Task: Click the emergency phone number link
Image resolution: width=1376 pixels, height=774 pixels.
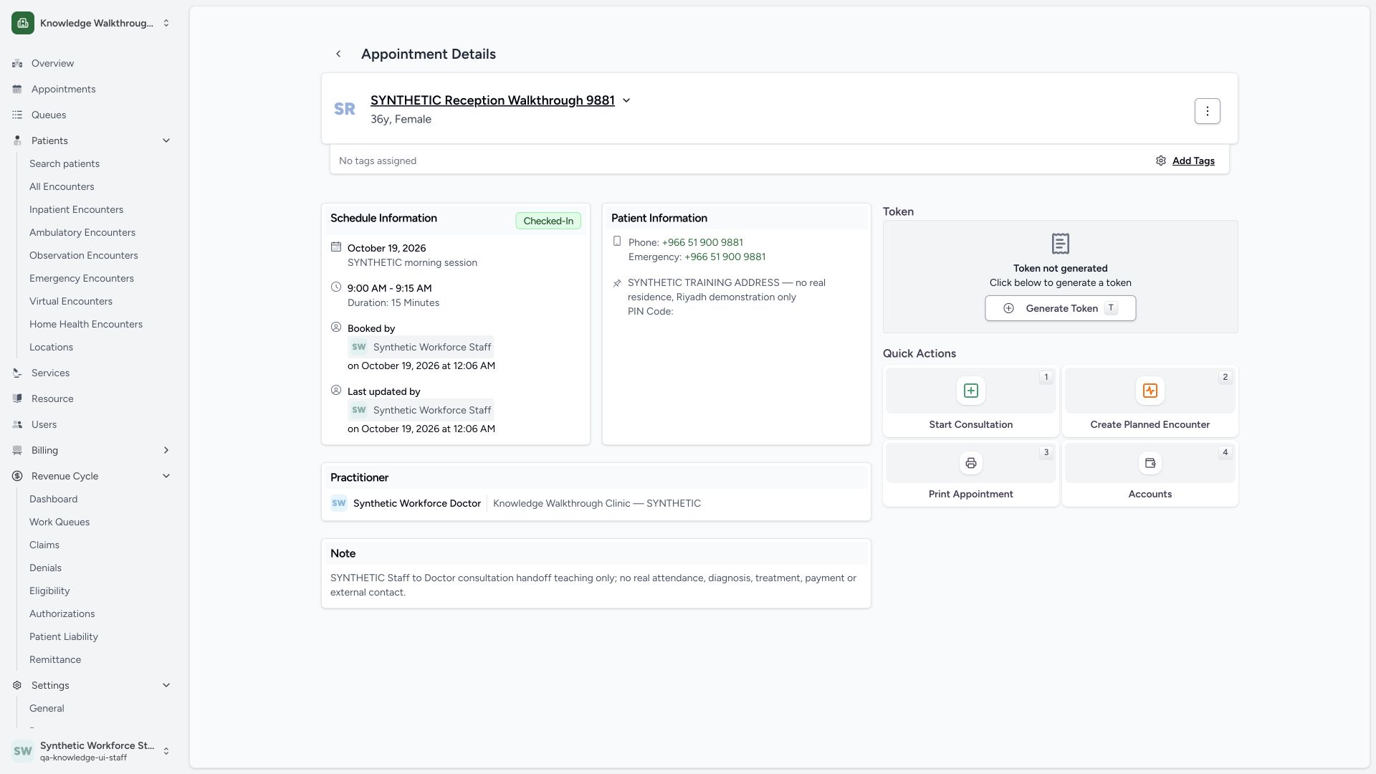Action: tap(725, 257)
